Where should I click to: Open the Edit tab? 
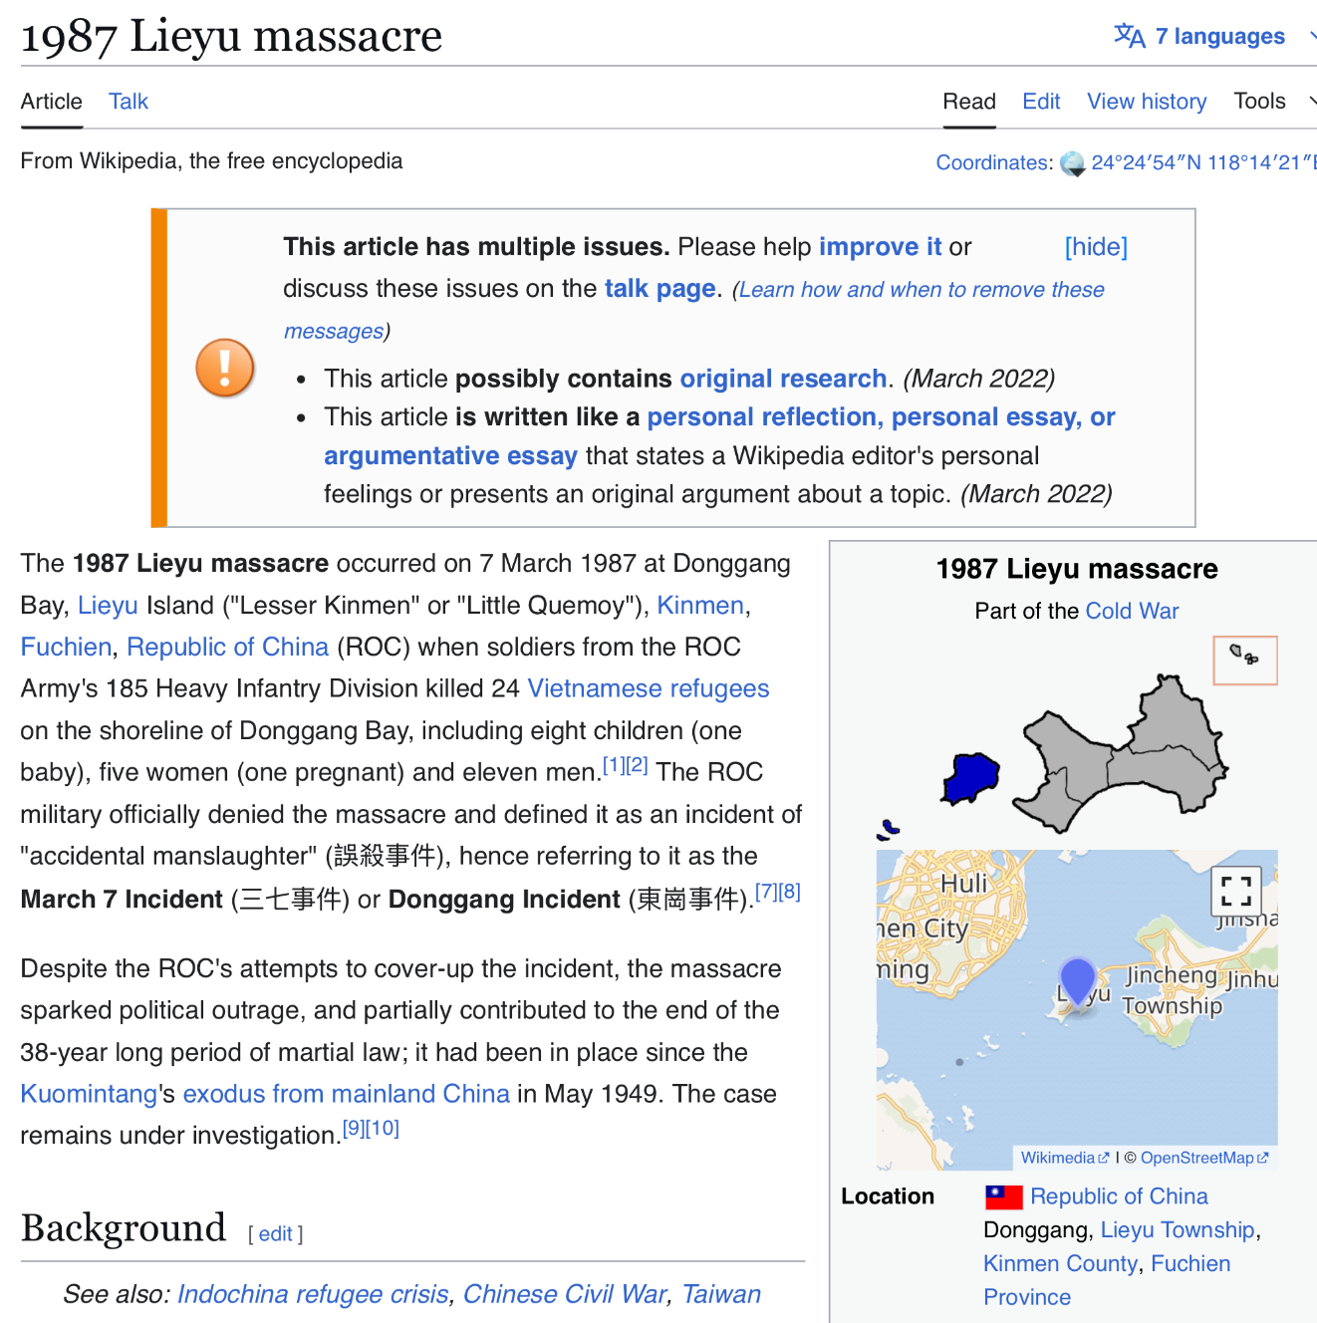click(x=1041, y=101)
